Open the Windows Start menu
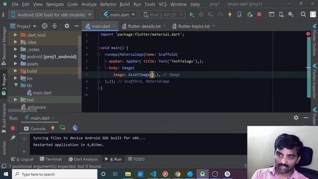The height and width of the screenshot is (179, 318). point(6,174)
